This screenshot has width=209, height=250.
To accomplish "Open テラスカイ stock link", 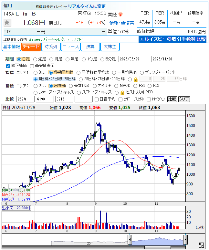I will (x=75, y=39).
